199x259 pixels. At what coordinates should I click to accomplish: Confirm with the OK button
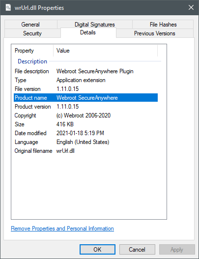pos(97,250)
